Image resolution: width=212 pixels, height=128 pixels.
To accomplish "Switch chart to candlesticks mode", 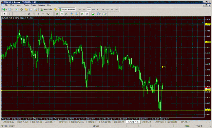I will pos(62,14).
